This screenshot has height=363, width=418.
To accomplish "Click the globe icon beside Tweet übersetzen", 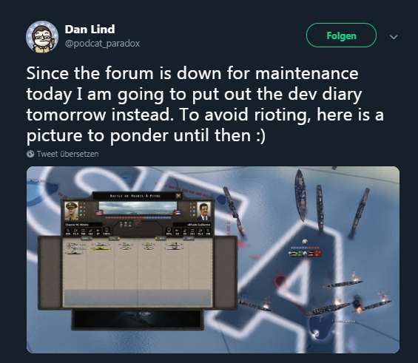I will click(30, 154).
